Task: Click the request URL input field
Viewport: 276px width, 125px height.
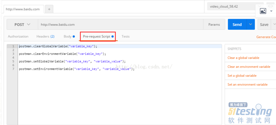Action: pos(121,25)
